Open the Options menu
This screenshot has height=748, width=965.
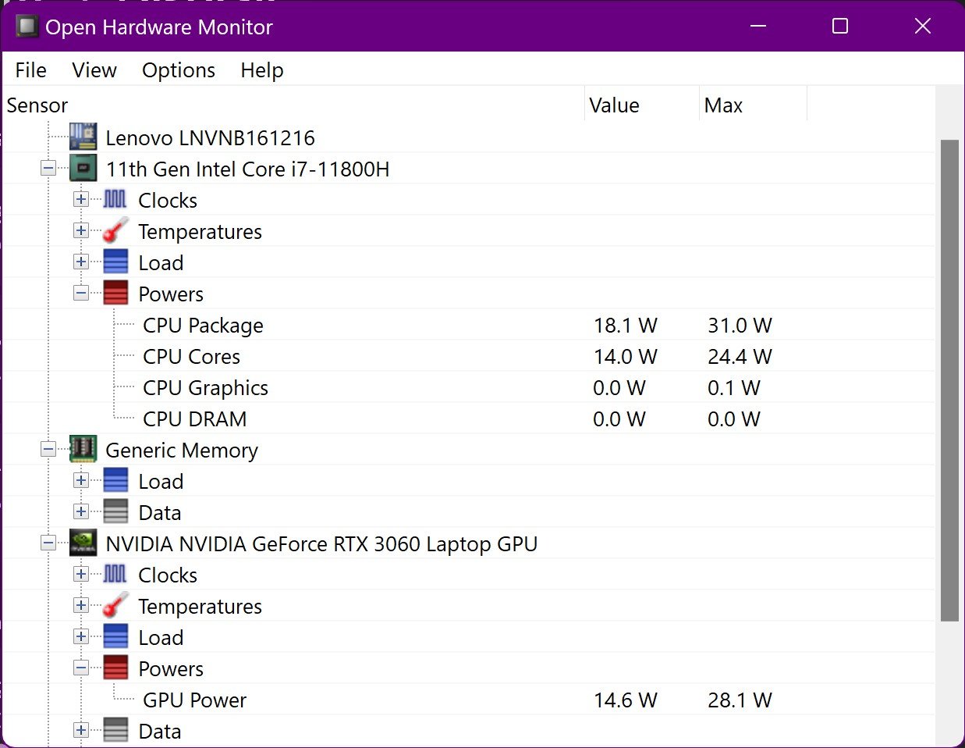point(178,70)
